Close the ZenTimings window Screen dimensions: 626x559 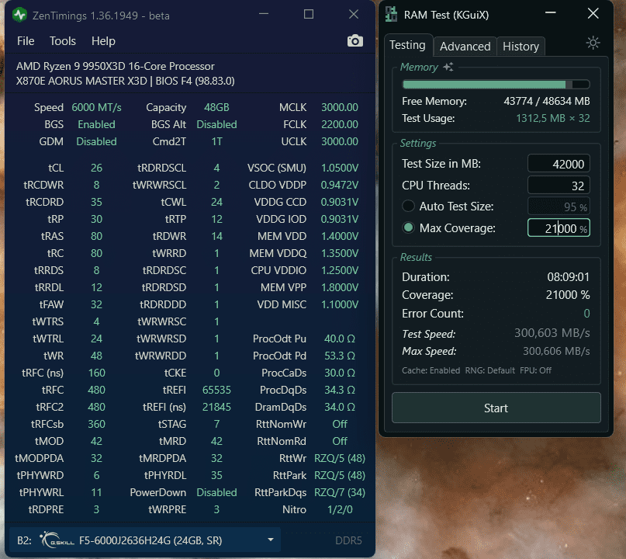pos(353,15)
